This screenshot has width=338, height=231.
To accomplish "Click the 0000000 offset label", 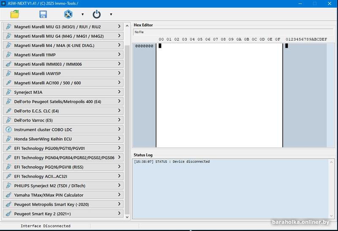I will (x=144, y=46).
